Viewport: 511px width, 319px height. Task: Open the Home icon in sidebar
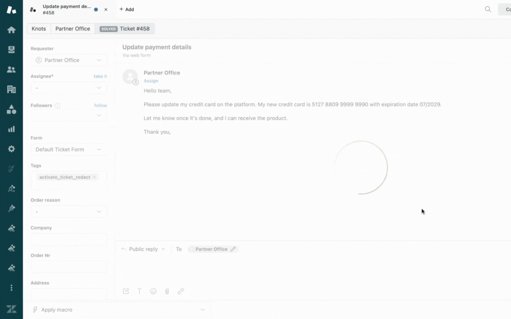(11, 30)
